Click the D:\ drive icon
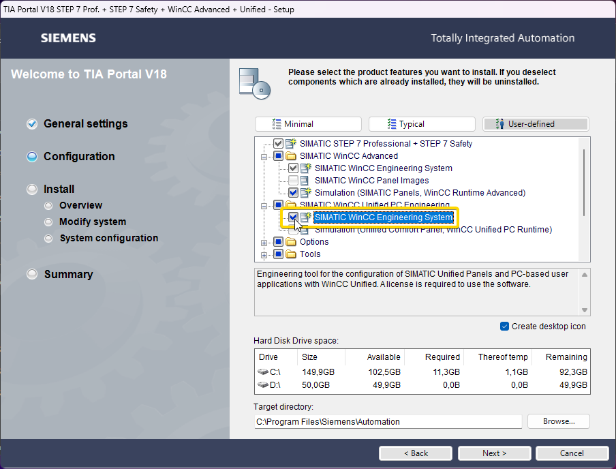 [263, 384]
